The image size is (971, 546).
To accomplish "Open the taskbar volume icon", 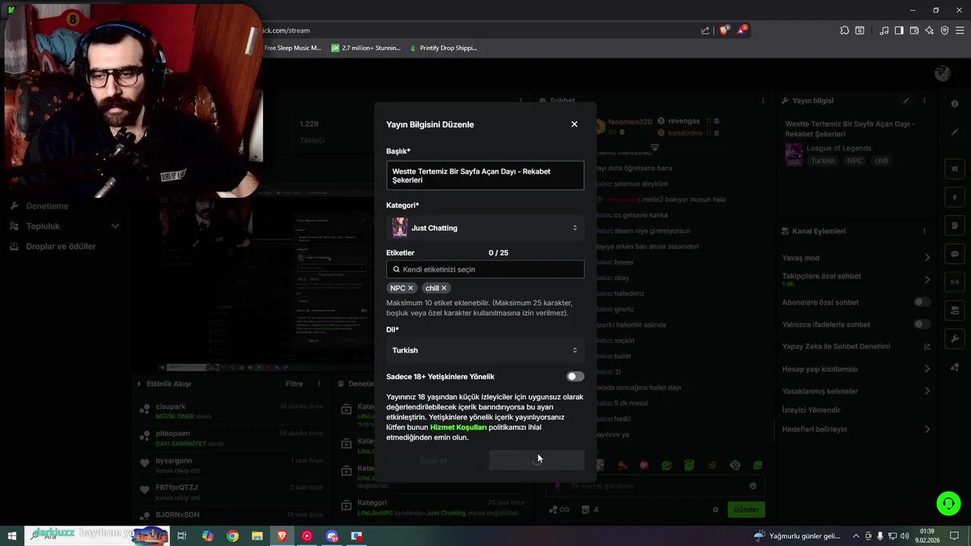I will 904,536.
